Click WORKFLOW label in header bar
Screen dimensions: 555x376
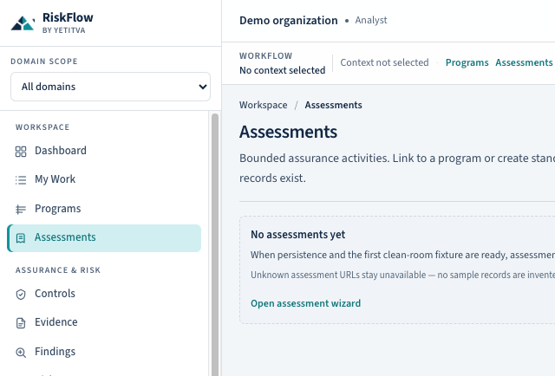click(x=266, y=56)
